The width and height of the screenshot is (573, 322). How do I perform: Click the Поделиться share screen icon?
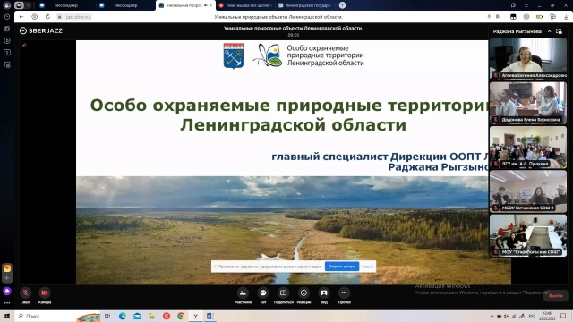click(283, 292)
